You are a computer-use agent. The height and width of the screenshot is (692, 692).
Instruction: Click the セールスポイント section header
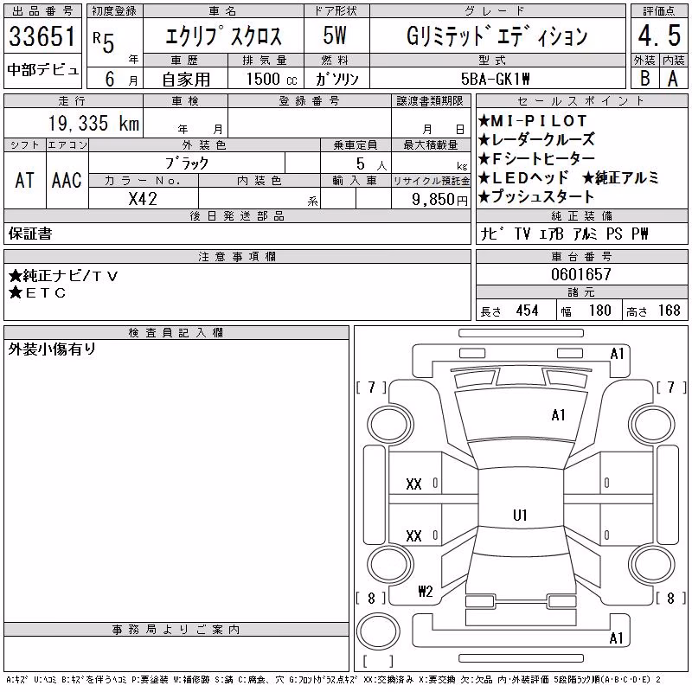[x=581, y=101]
